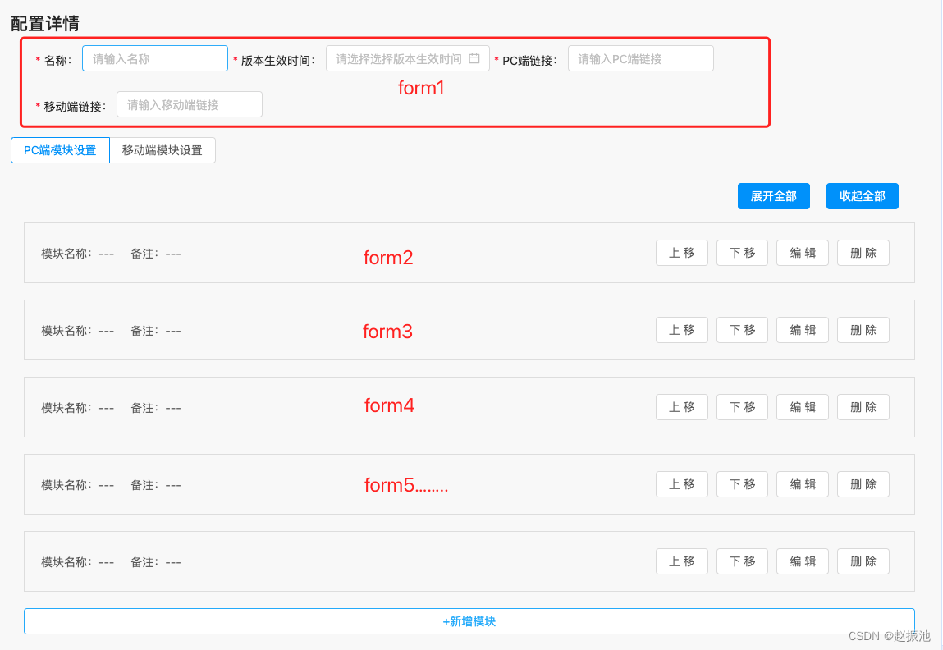Click 下移 in the form2 module row

(742, 253)
